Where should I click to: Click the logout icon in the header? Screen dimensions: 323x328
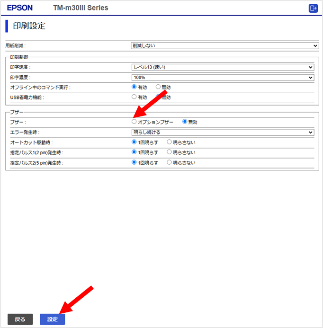313,8
